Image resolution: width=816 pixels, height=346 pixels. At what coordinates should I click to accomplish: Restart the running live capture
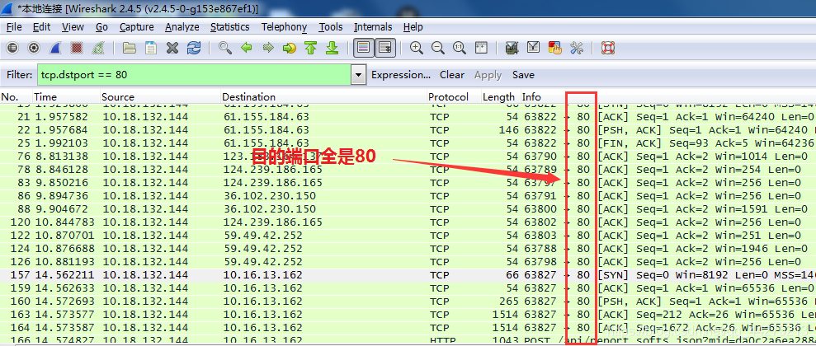(x=98, y=49)
